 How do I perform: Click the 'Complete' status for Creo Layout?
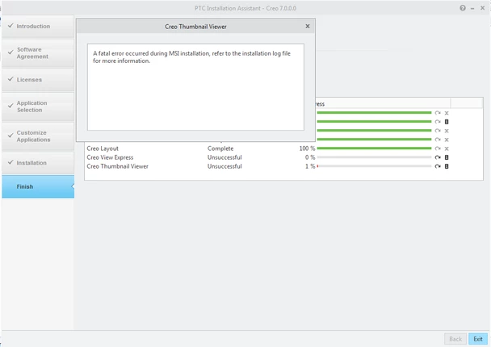(220, 148)
